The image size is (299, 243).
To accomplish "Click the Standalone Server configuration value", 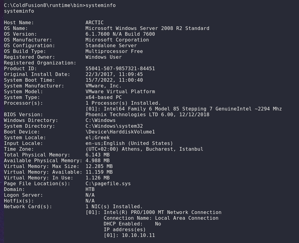I will (x=111, y=46).
